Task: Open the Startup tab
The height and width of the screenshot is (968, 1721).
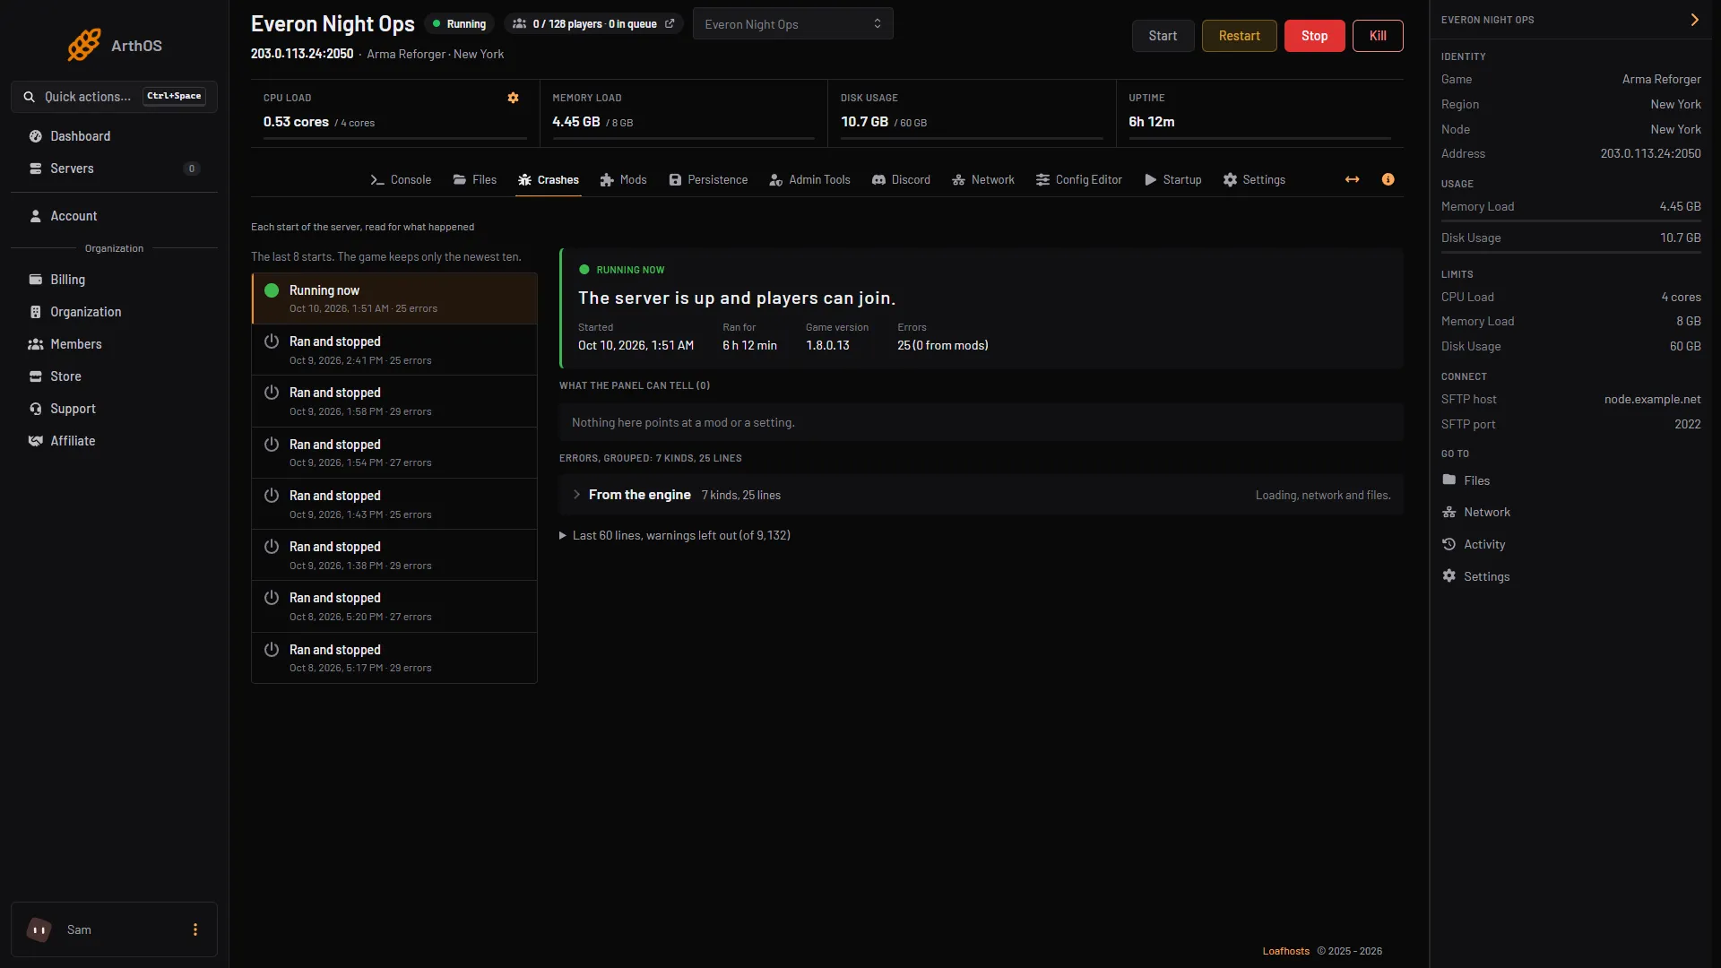Action: 1172,180
